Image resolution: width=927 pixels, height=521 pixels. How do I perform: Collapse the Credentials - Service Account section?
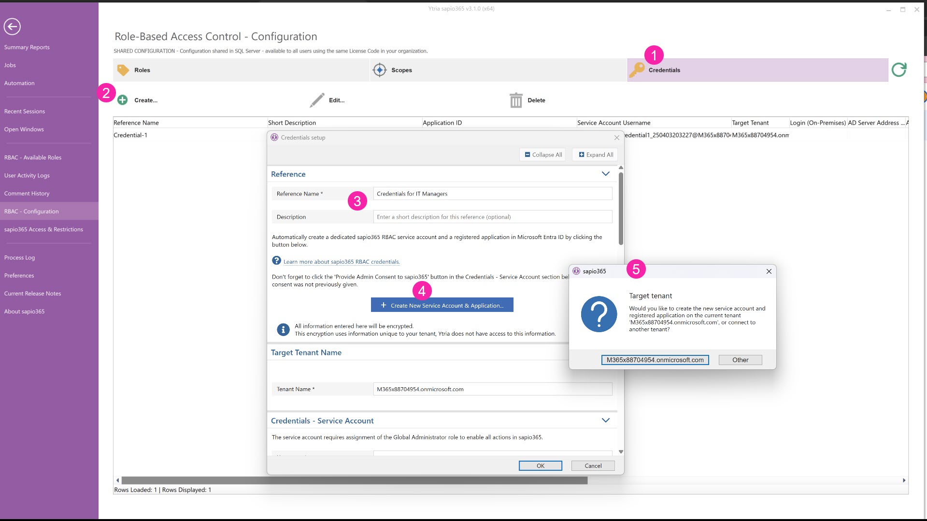[605, 421]
